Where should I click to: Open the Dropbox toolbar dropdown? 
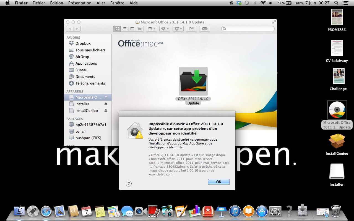178,28
